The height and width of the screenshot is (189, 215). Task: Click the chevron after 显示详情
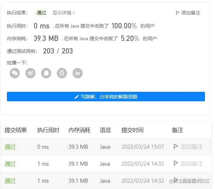pyautogui.click(x=74, y=13)
